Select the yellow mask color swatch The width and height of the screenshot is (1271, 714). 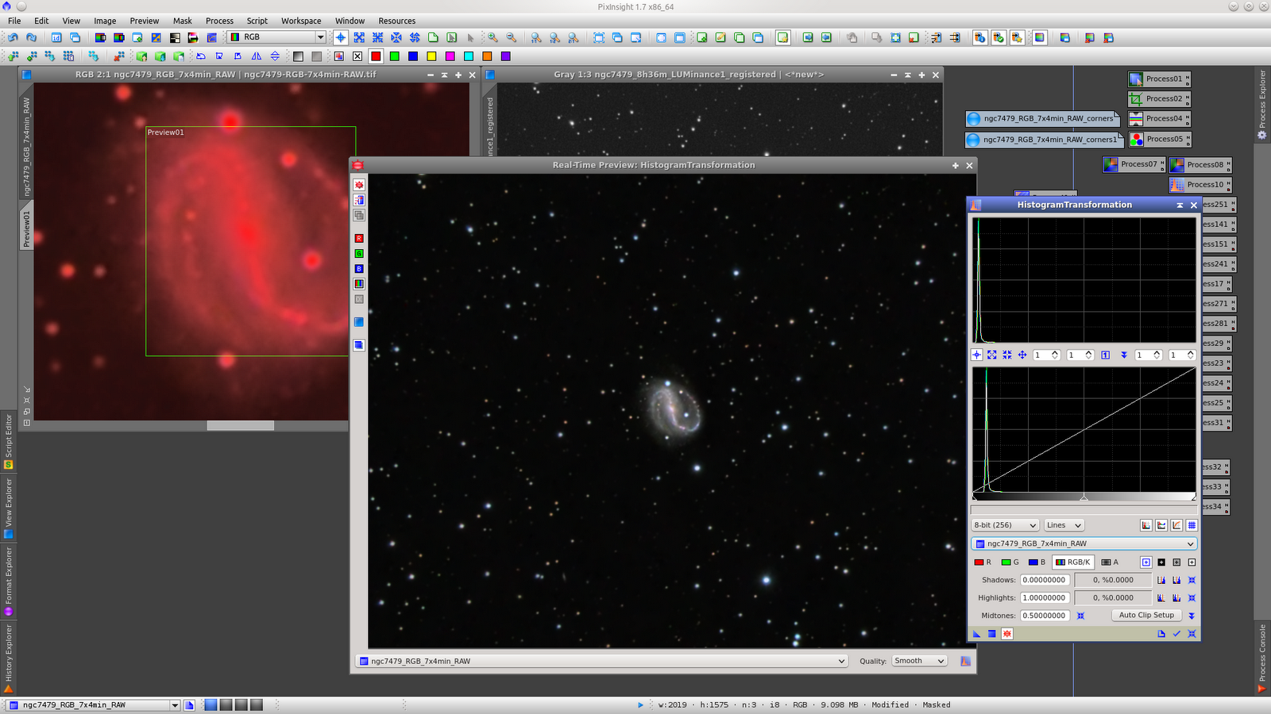click(x=431, y=56)
